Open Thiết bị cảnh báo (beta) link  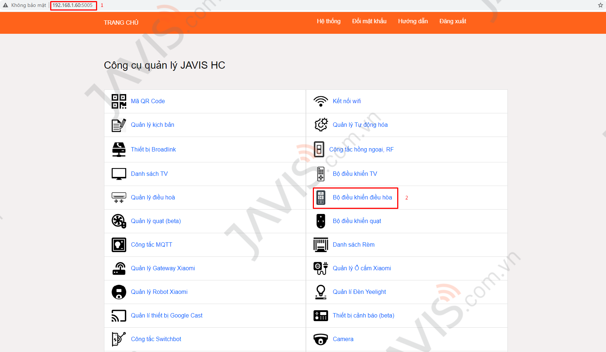[x=363, y=316]
